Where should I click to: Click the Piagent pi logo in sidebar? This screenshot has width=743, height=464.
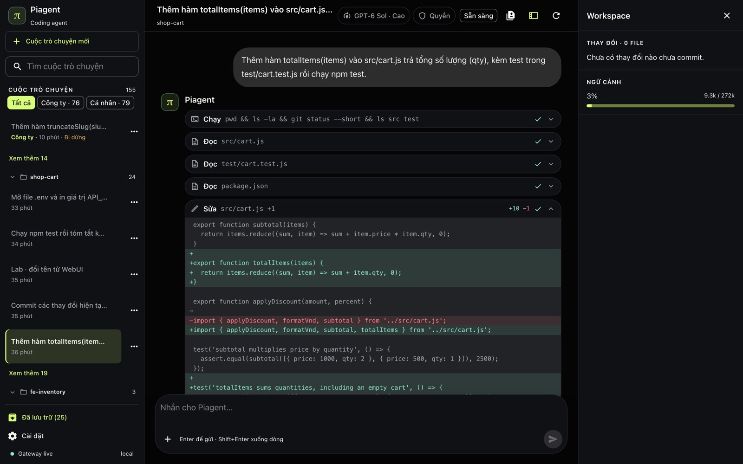(x=17, y=16)
